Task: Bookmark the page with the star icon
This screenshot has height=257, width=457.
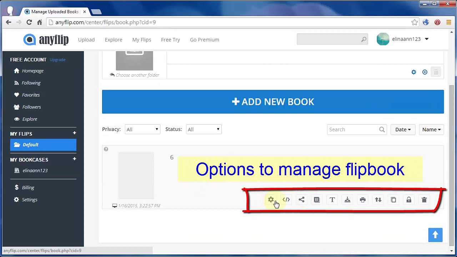Action: [x=415, y=22]
